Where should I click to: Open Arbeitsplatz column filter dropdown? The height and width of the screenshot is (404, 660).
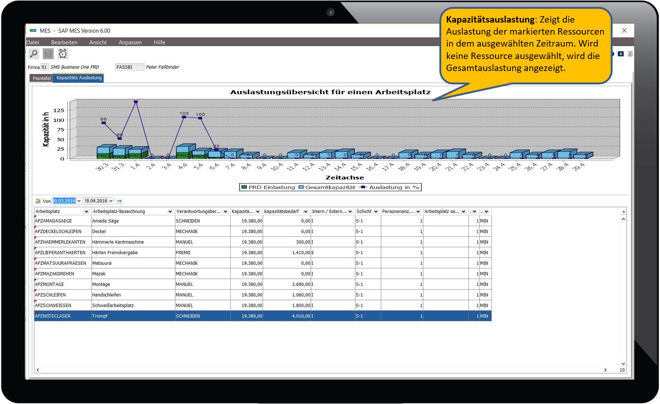click(87, 212)
